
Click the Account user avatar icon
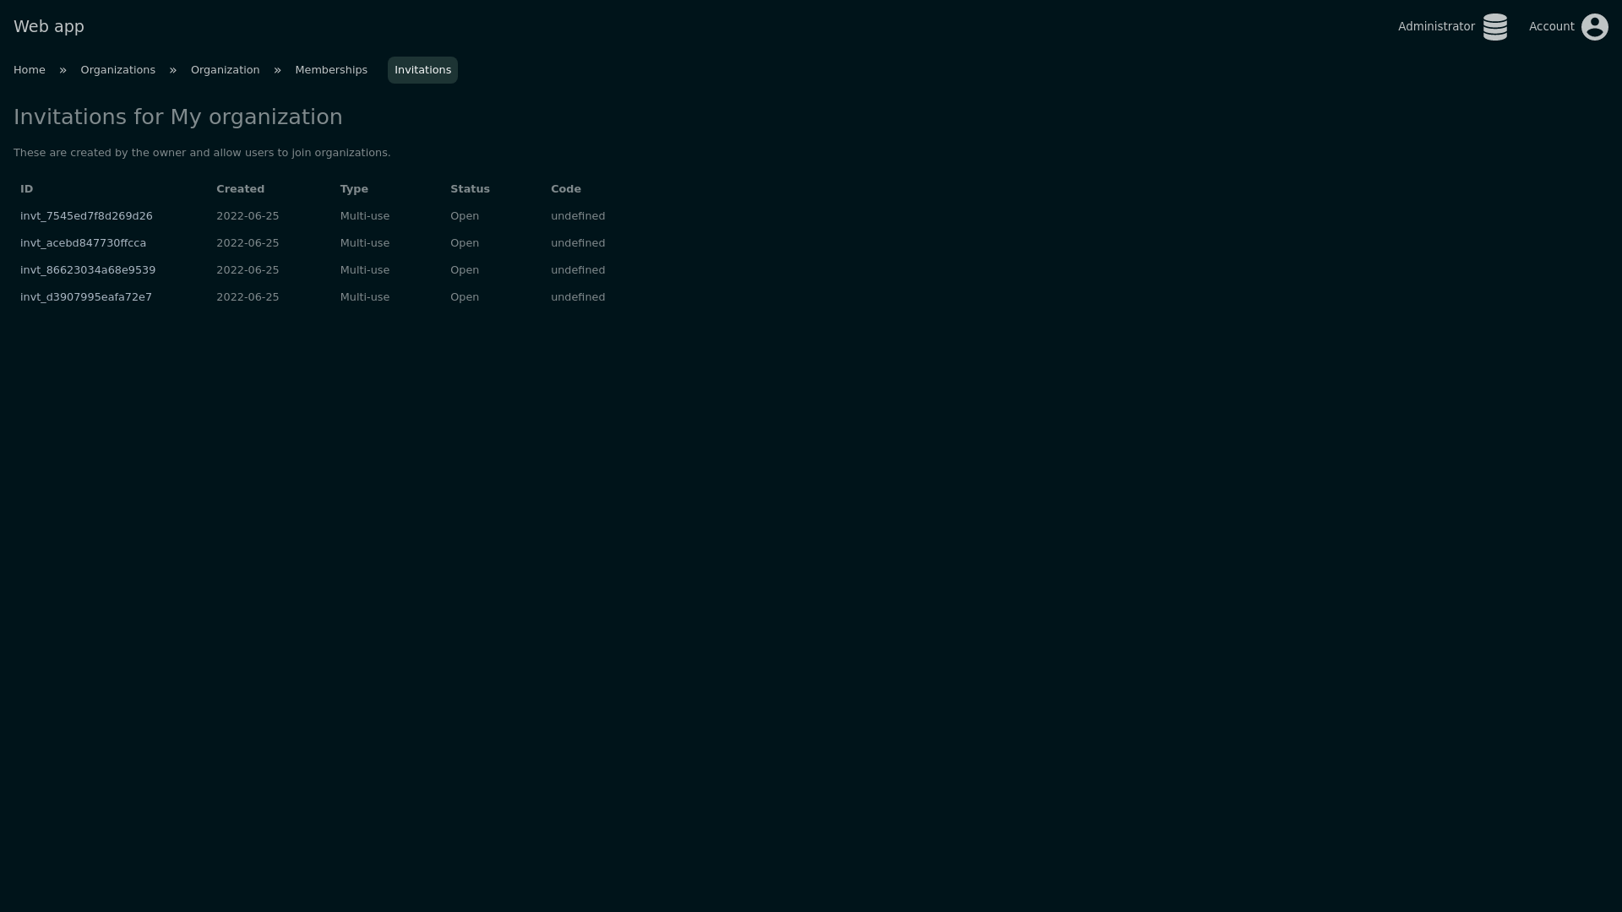pyautogui.click(x=1594, y=27)
